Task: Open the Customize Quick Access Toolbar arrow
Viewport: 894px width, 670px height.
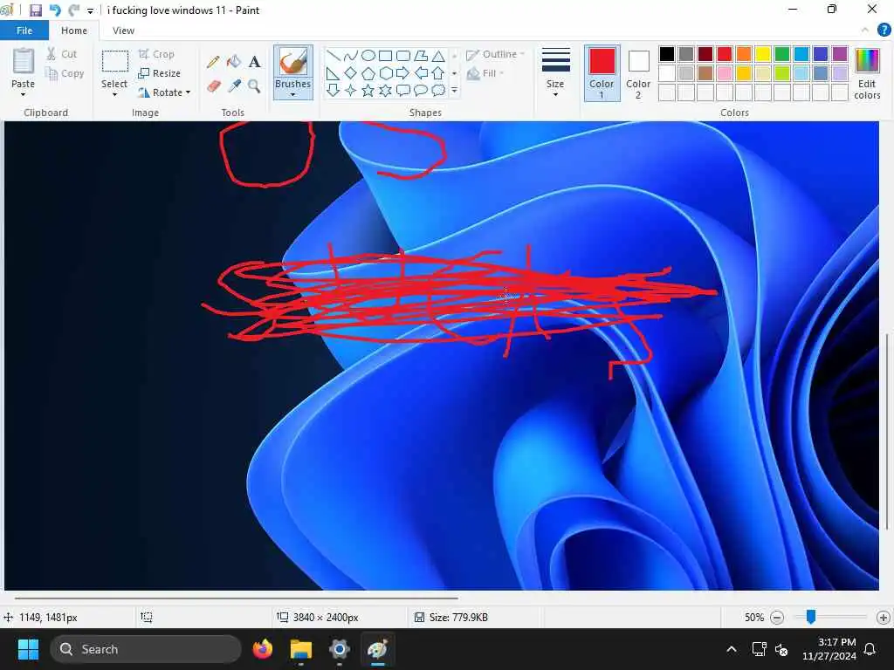Action: pyautogui.click(x=90, y=10)
